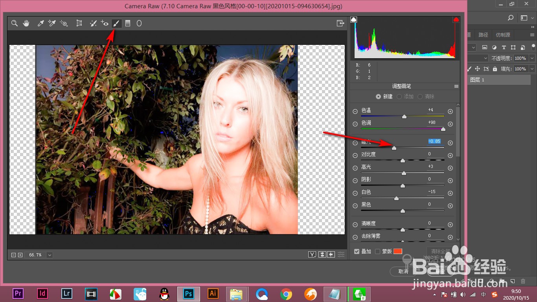Viewport: 537px width, 302px height.
Task: Increase Exposure with its plus button
Action: [x=451, y=143]
